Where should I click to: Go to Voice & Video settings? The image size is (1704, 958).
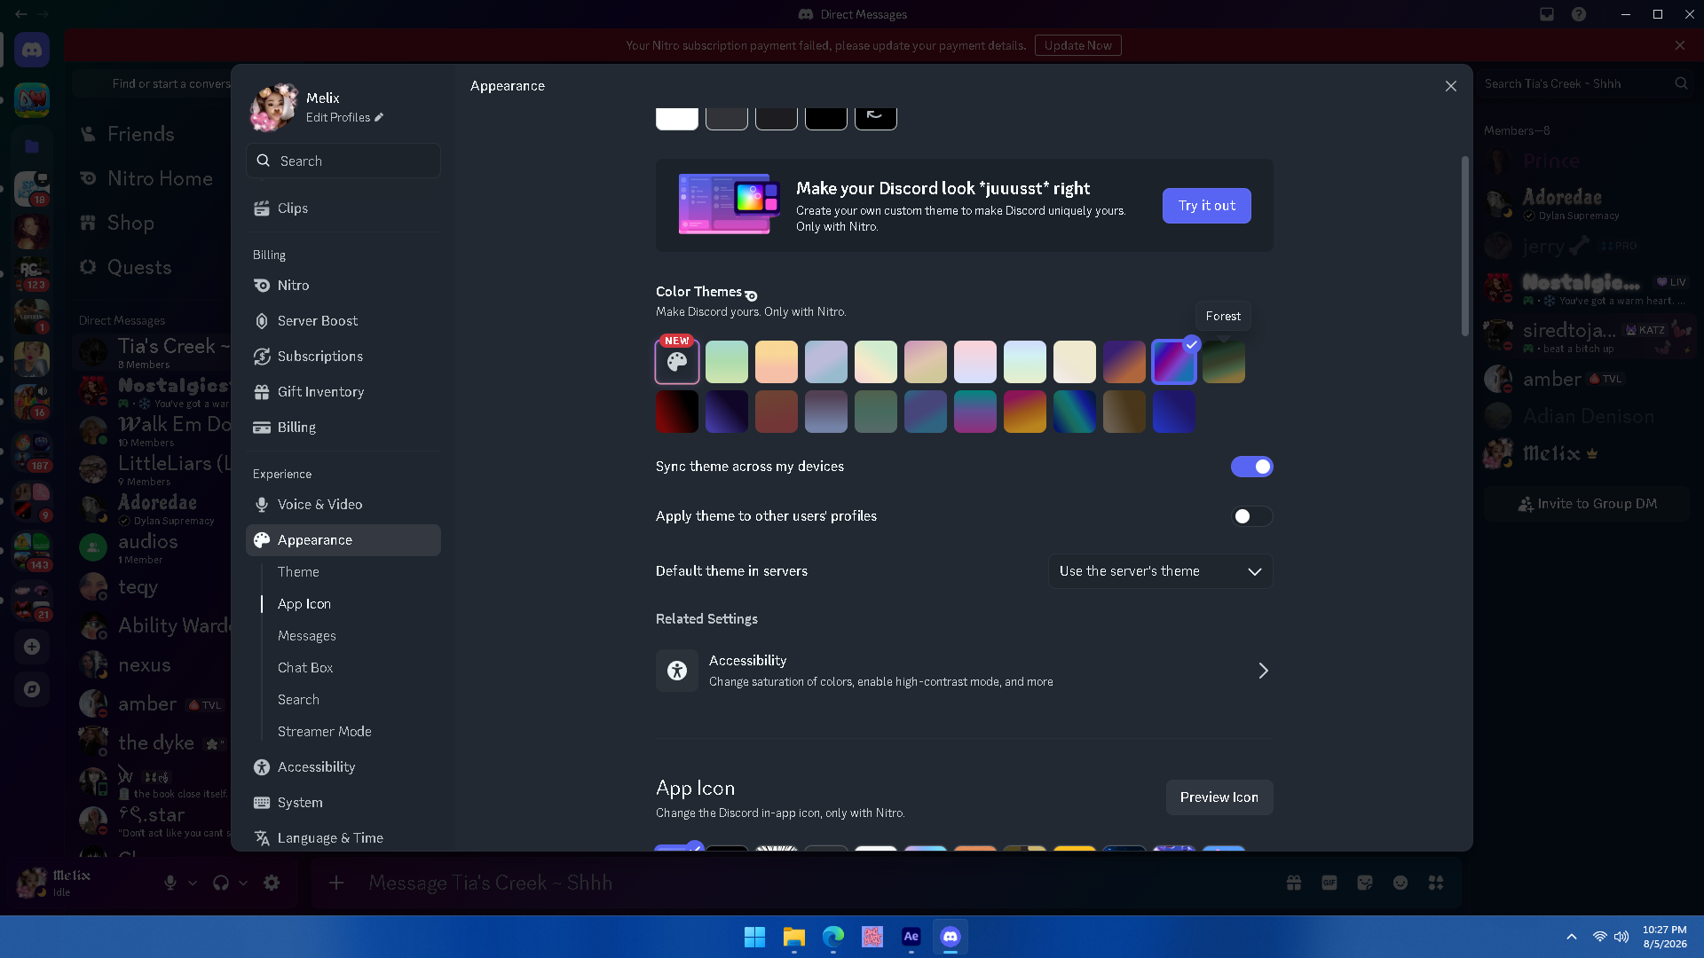(x=343, y=505)
